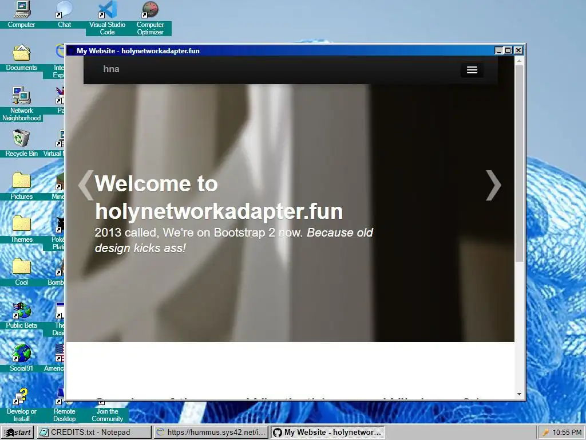This screenshot has width=586, height=440.
Task: Maximize the My Website window
Action: pyautogui.click(x=508, y=50)
